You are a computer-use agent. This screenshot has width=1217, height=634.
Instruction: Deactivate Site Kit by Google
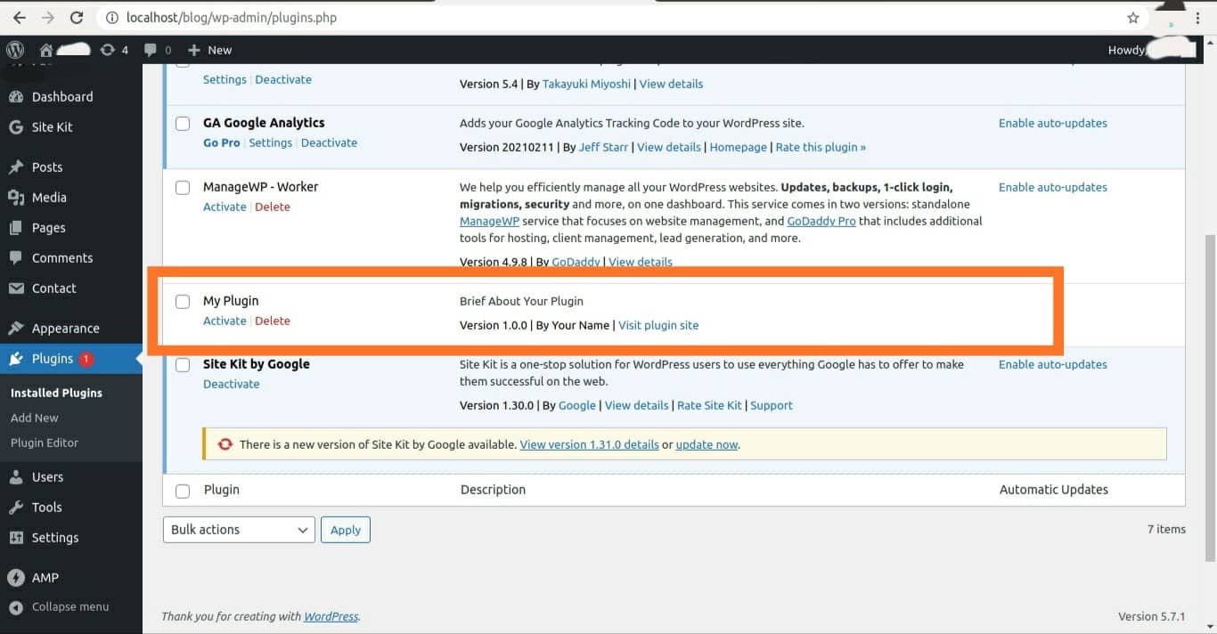(x=232, y=384)
